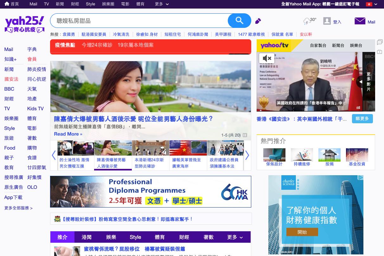Switch to the 港聞 news tab
This screenshot has width=384, height=256.
tap(86, 237)
